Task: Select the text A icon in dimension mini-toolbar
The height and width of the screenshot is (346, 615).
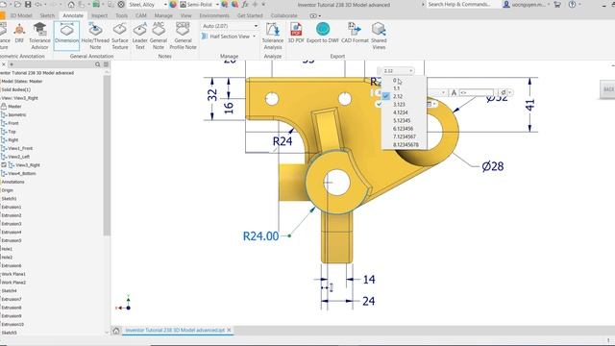Action: tap(454, 92)
